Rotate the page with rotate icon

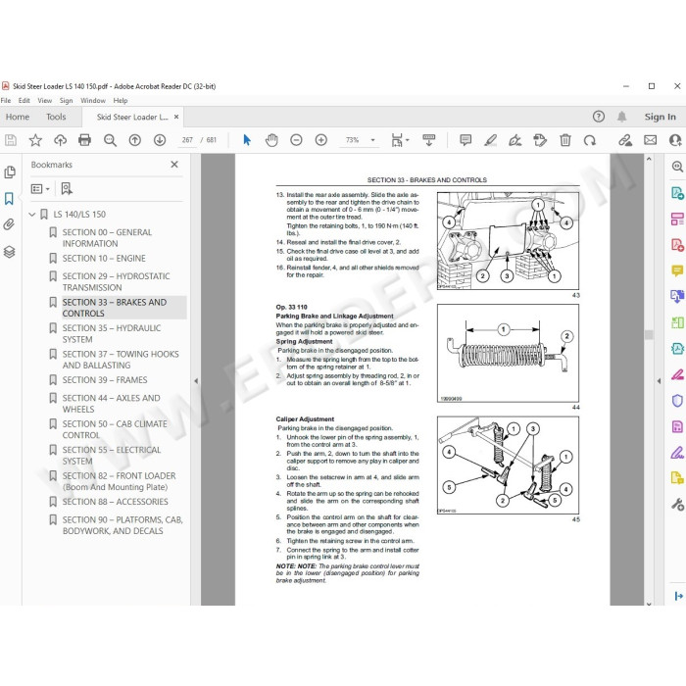590,140
